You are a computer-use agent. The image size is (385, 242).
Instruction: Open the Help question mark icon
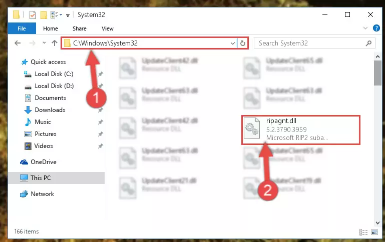[376, 28]
